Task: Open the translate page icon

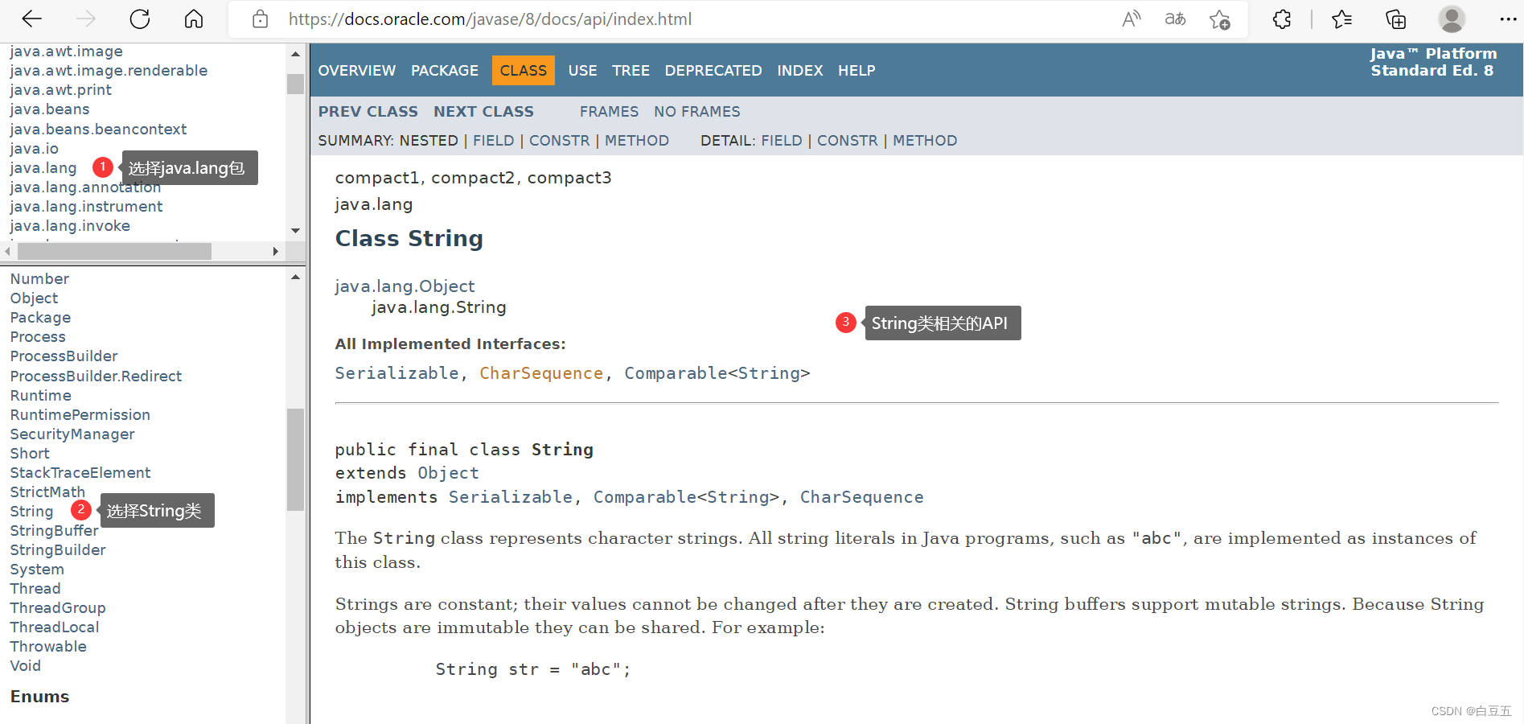Action: click(x=1175, y=19)
